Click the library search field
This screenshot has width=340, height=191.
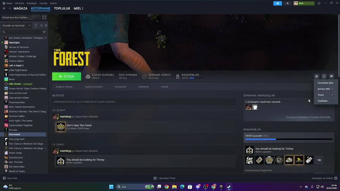pos(22,32)
